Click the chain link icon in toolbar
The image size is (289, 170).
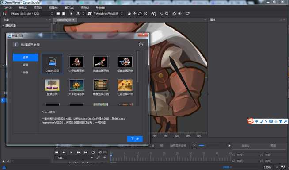pos(161,14)
